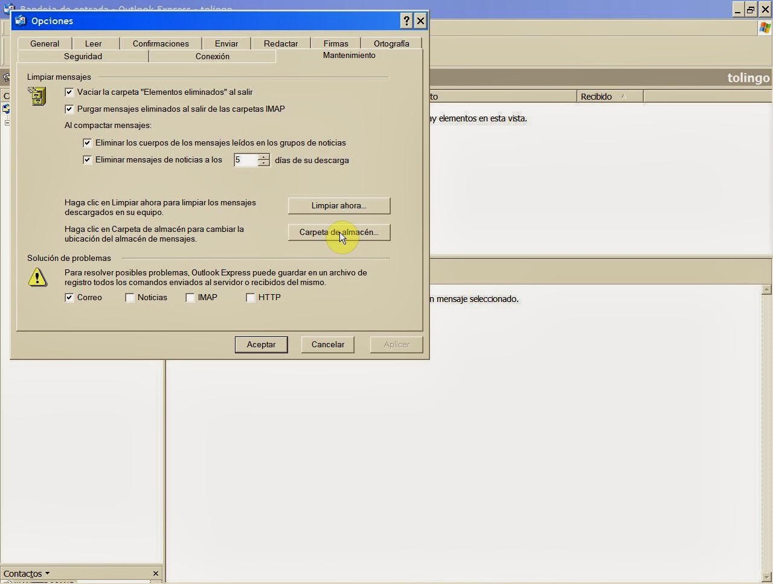Click the Windows logo icon in Outlook
Viewport: 773px width, 584px height.
click(x=765, y=28)
